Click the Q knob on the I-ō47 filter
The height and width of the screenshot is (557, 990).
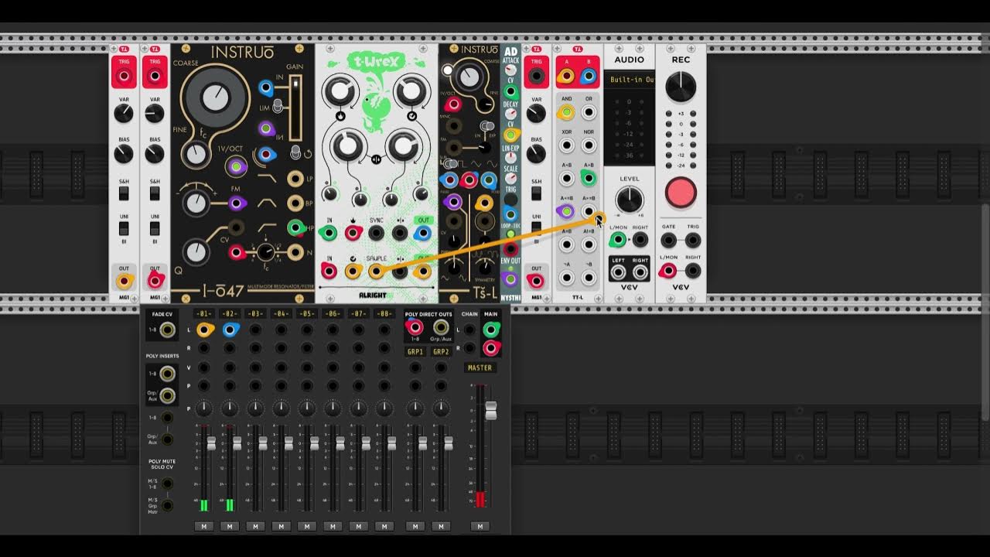(197, 251)
